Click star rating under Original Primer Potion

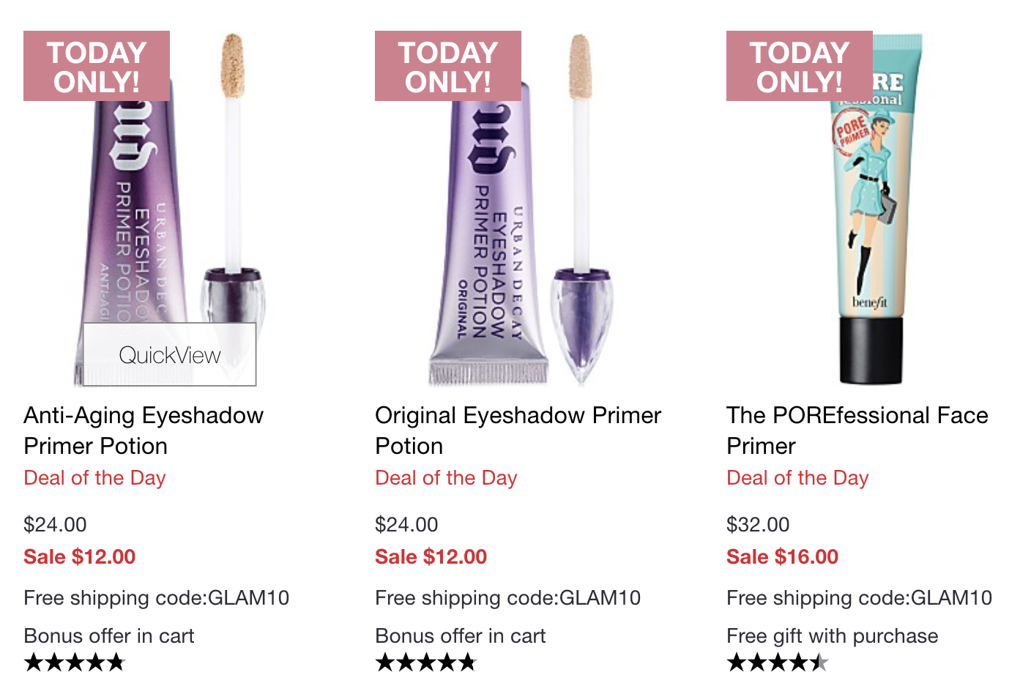tap(426, 663)
